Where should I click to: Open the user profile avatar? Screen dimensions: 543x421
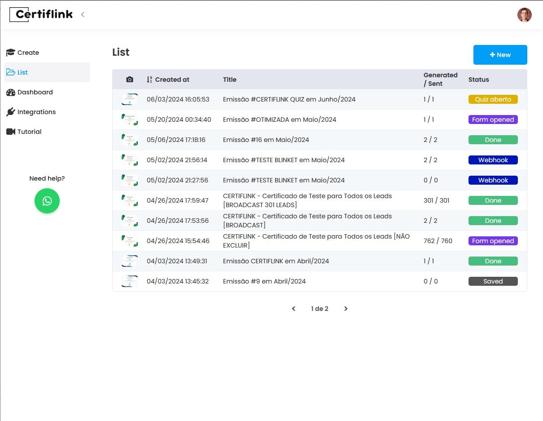(x=524, y=14)
